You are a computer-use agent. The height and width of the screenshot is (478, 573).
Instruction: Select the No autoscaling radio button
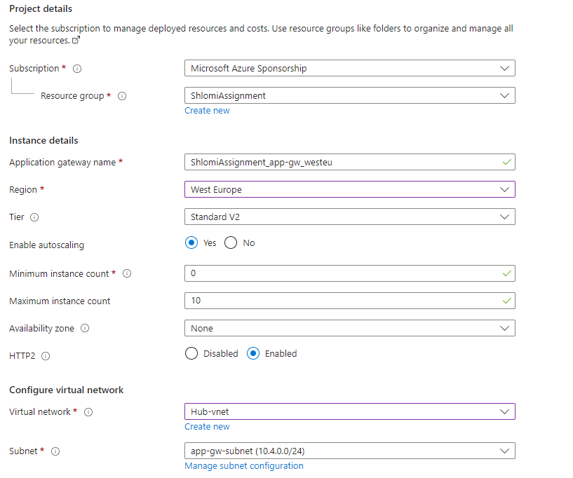tap(231, 243)
